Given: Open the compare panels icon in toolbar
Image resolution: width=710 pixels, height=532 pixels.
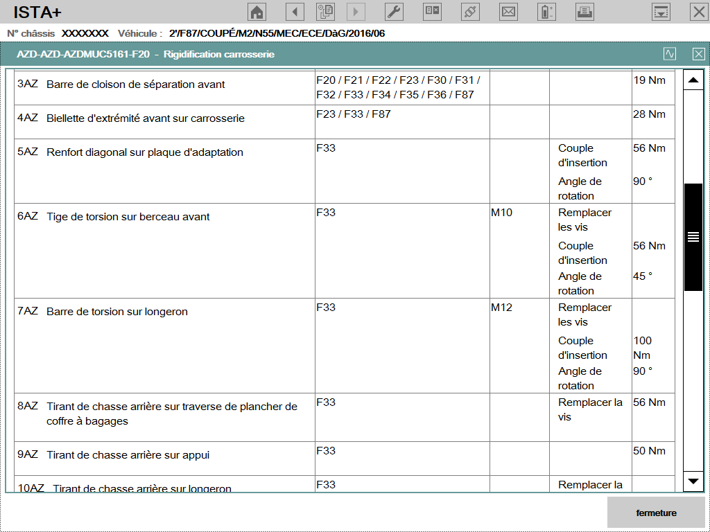Looking at the screenshot, I should pos(432,12).
